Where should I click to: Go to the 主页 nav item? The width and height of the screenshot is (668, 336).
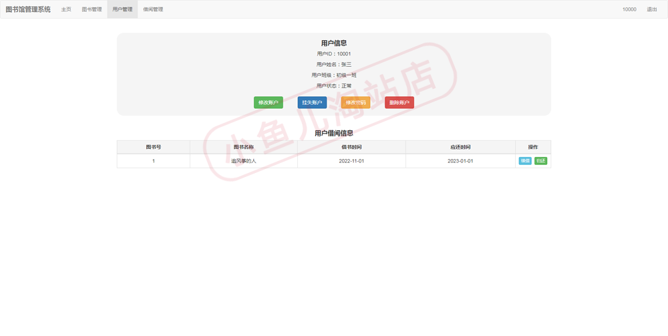[66, 9]
